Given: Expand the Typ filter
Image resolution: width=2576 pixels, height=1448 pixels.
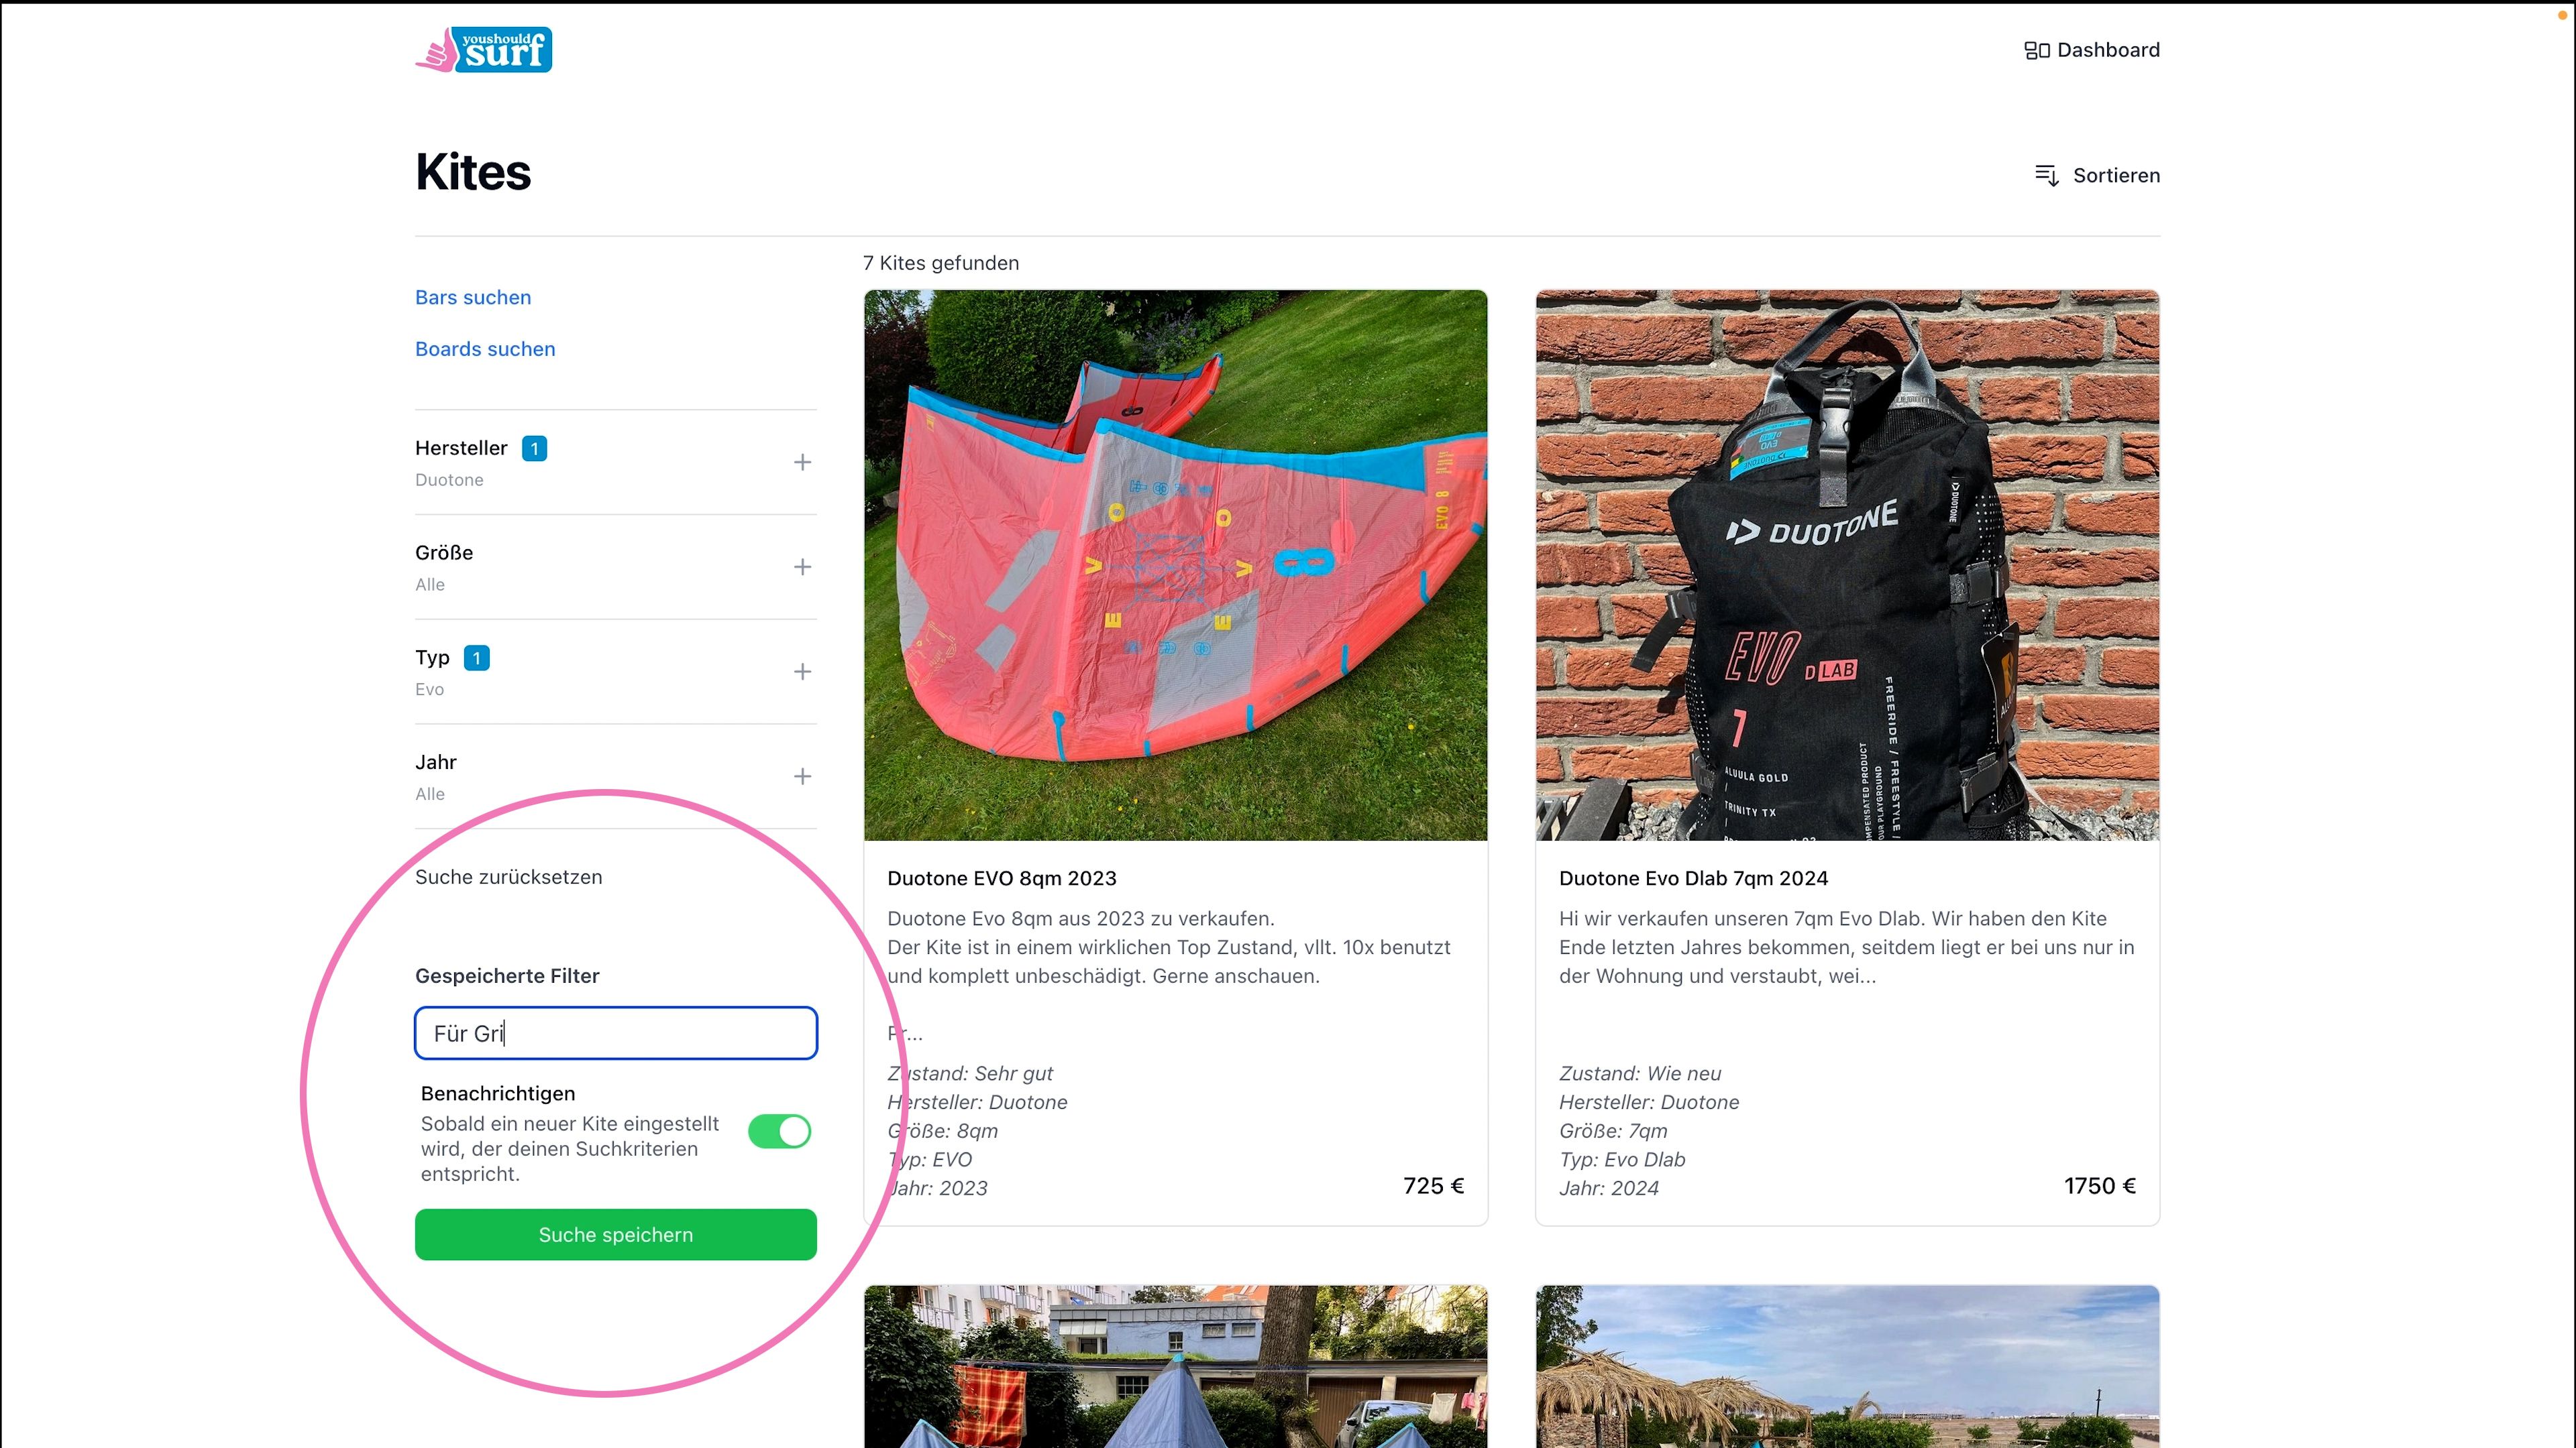Looking at the screenshot, I should pos(802,672).
